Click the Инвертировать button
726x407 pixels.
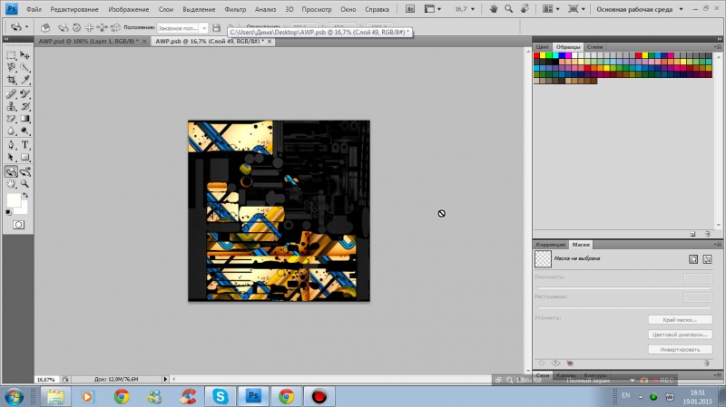[x=680, y=349]
